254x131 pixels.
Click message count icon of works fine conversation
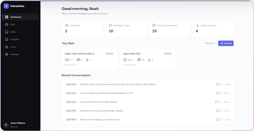218,119
